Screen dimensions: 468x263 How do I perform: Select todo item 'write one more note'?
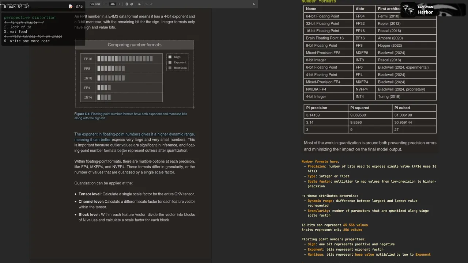[27, 41]
